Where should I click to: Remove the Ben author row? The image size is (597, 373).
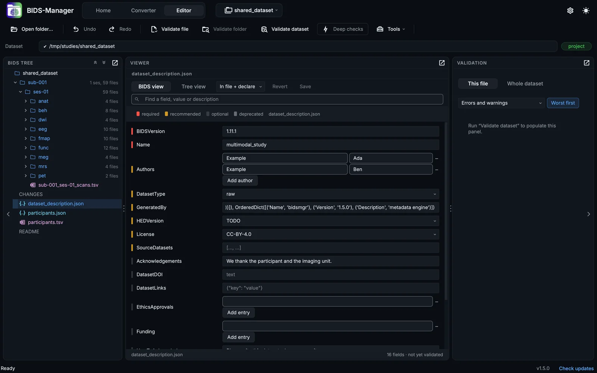pos(437,170)
